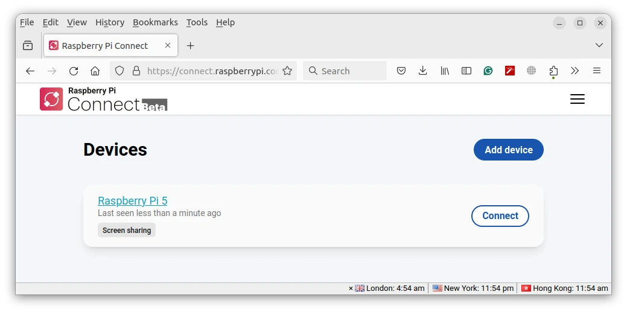Screen dimensions: 627x312
Task: Open the View menu
Action: click(77, 22)
